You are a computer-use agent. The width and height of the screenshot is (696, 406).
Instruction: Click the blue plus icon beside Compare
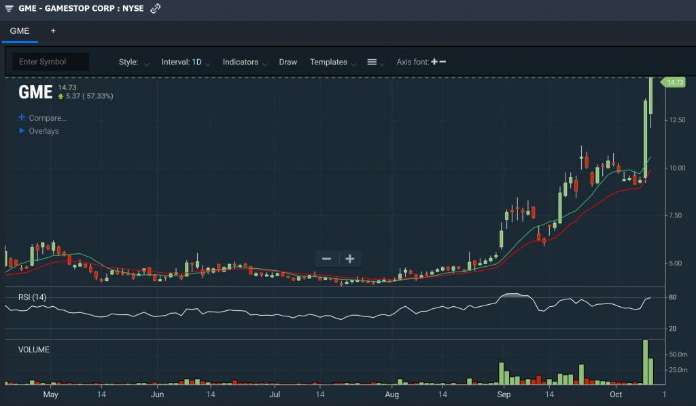click(22, 117)
